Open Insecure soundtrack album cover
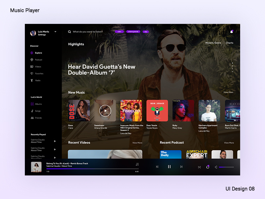265x199 pixels. point(131,110)
